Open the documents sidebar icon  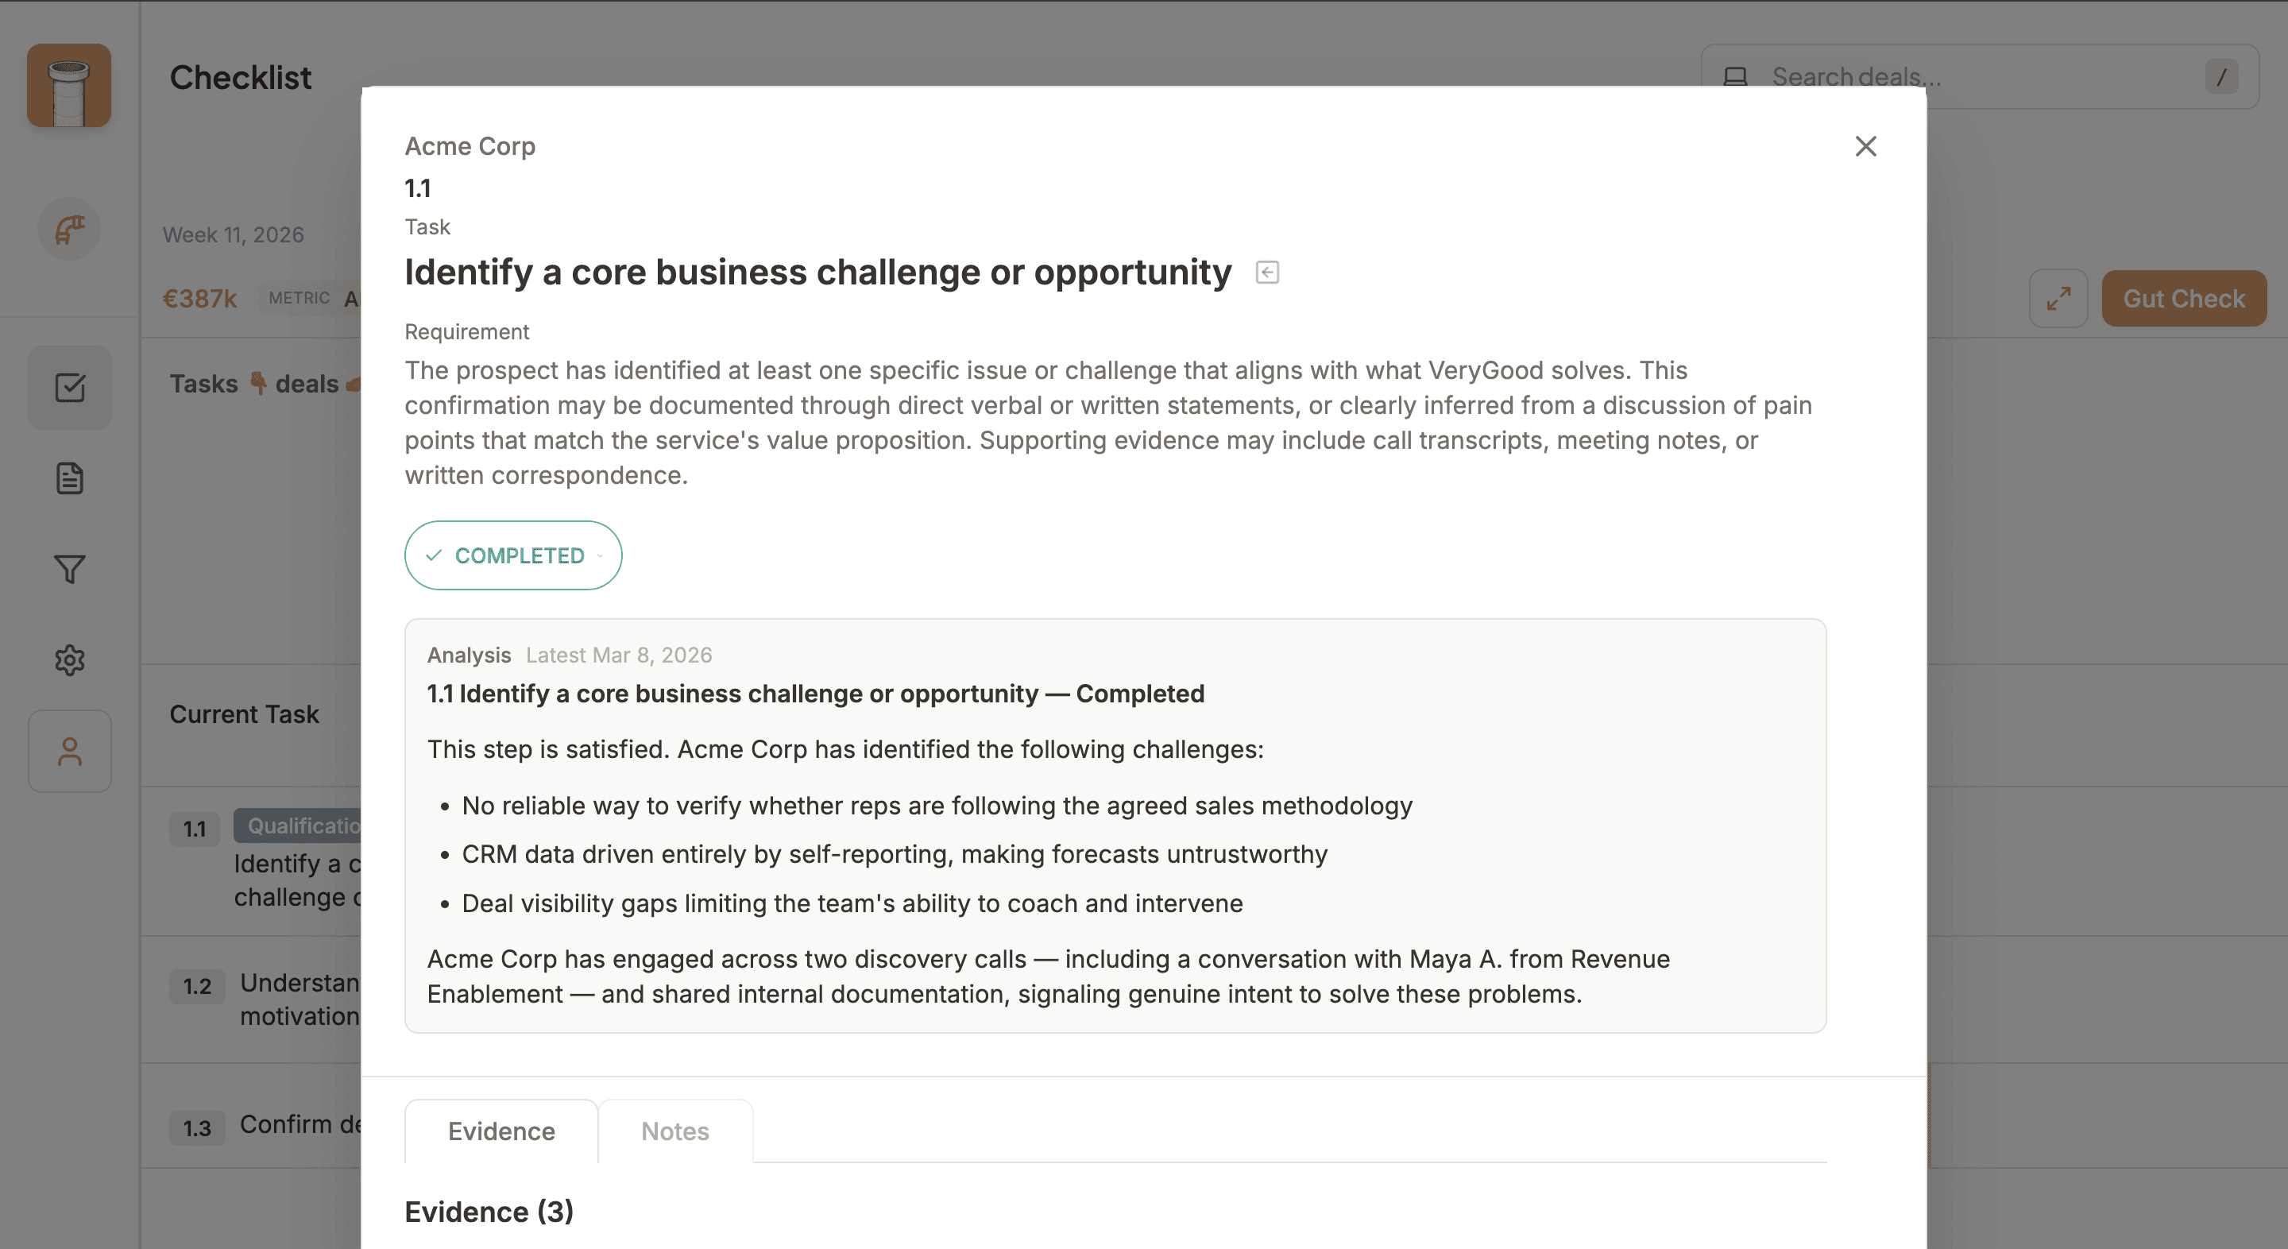click(x=69, y=478)
